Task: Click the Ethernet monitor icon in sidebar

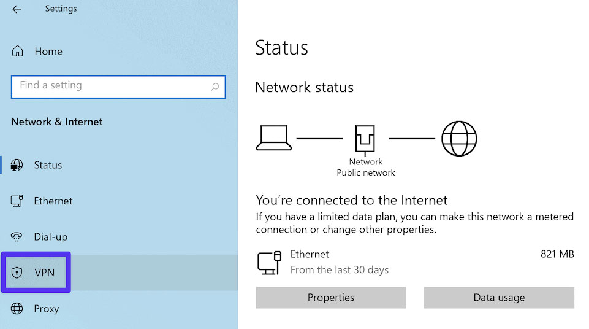Action: point(17,201)
